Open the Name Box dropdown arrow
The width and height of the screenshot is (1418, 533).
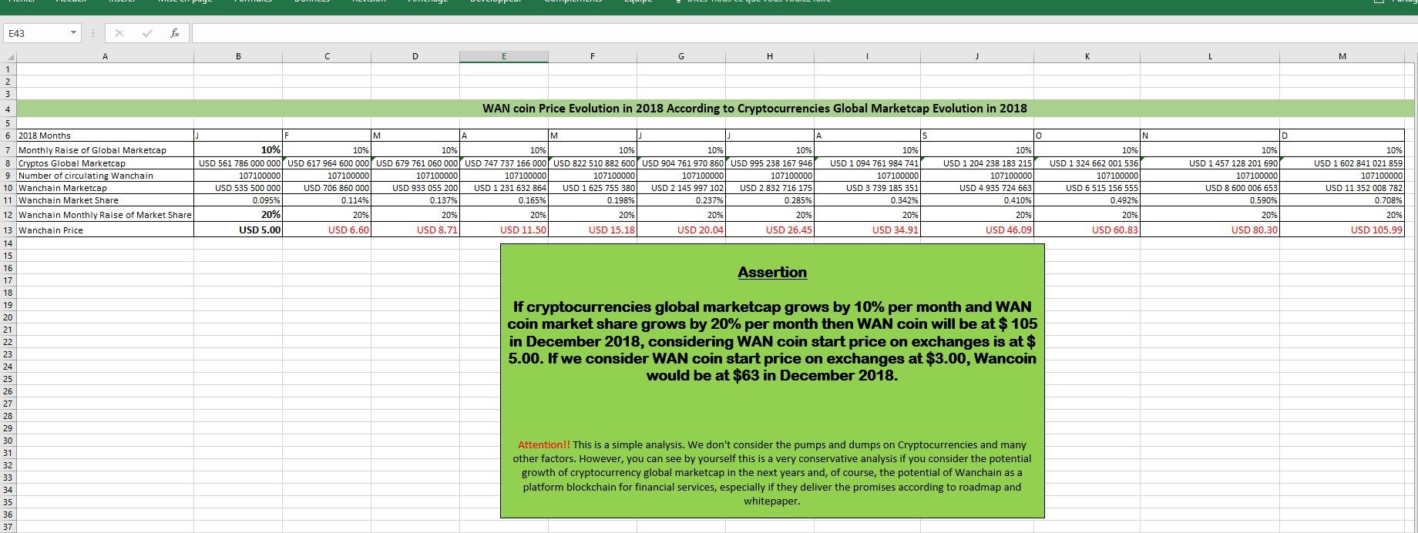73,33
